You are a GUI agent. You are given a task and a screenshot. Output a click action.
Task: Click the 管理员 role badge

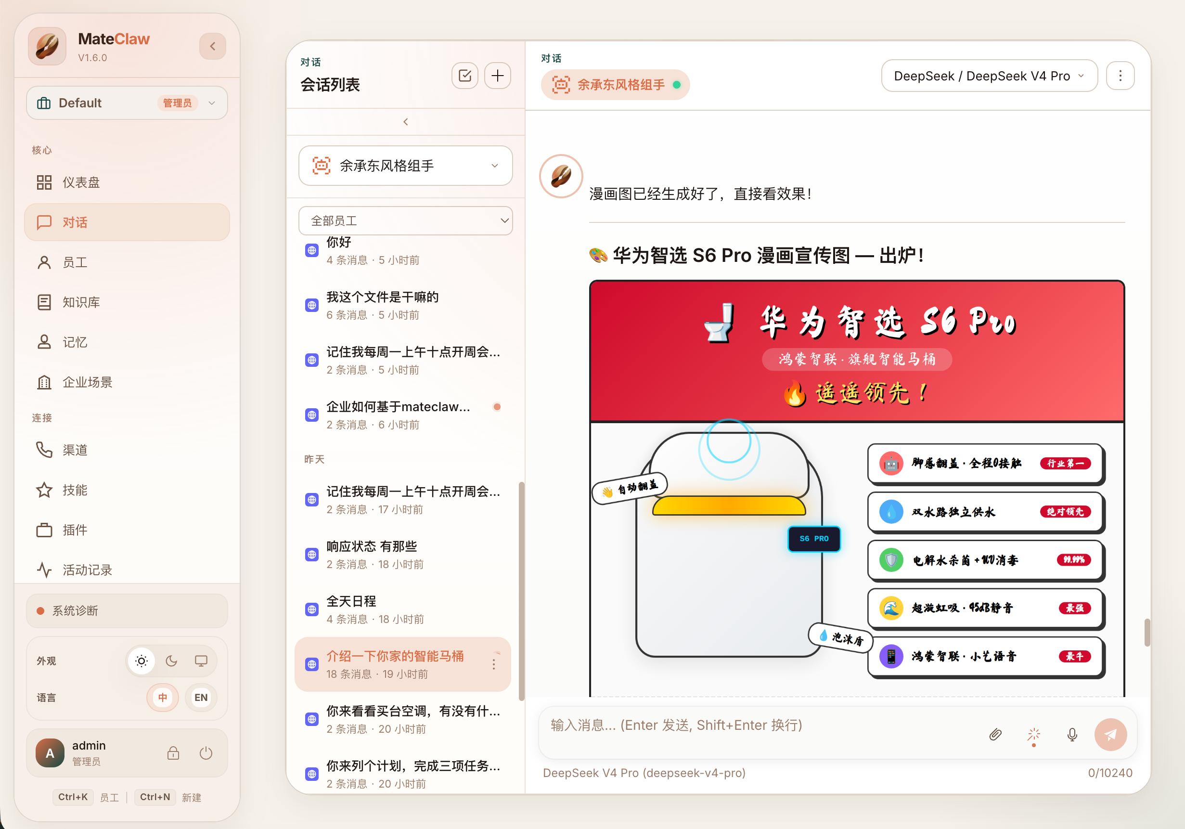coord(177,103)
